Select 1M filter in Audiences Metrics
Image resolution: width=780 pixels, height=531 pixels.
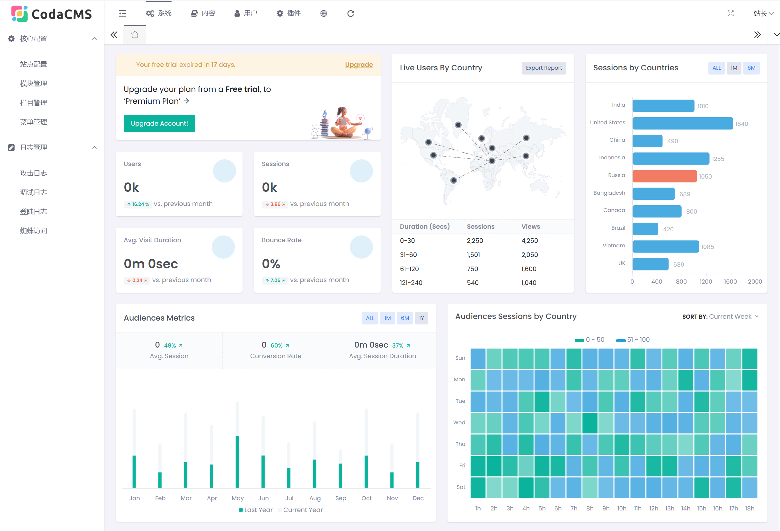(x=387, y=318)
